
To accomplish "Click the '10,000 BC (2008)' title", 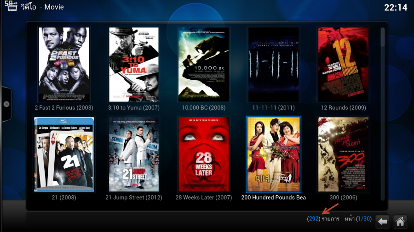I will click(x=204, y=108).
